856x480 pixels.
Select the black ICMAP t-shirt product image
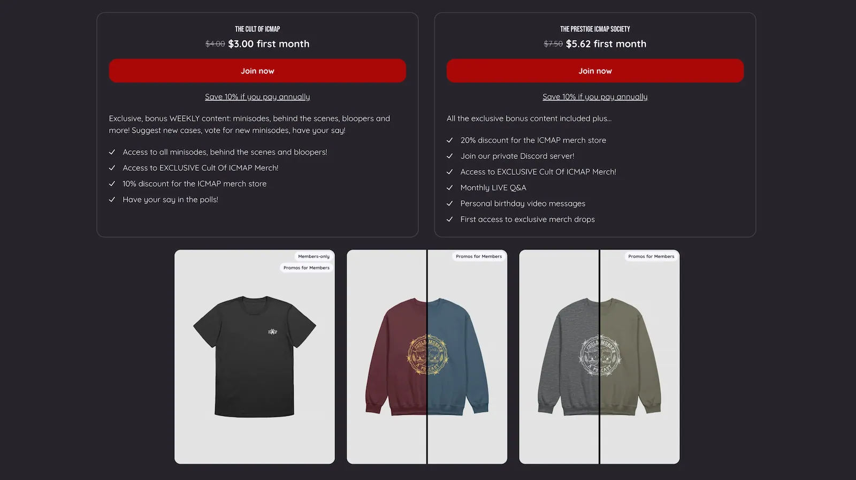click(x=255, y=356)
